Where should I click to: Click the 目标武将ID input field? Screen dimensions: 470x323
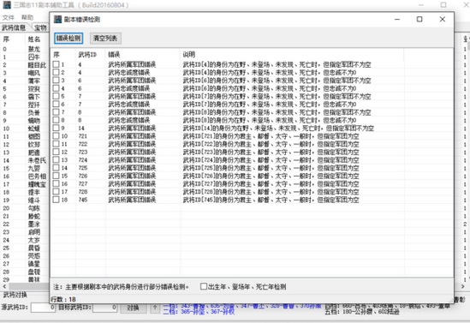(x=104, y=308)
